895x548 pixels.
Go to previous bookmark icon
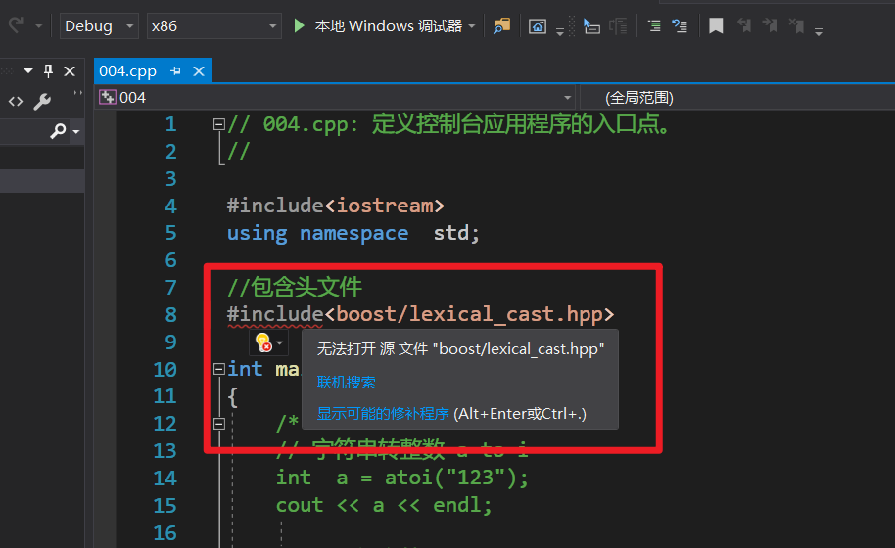[x=744, y=25]
